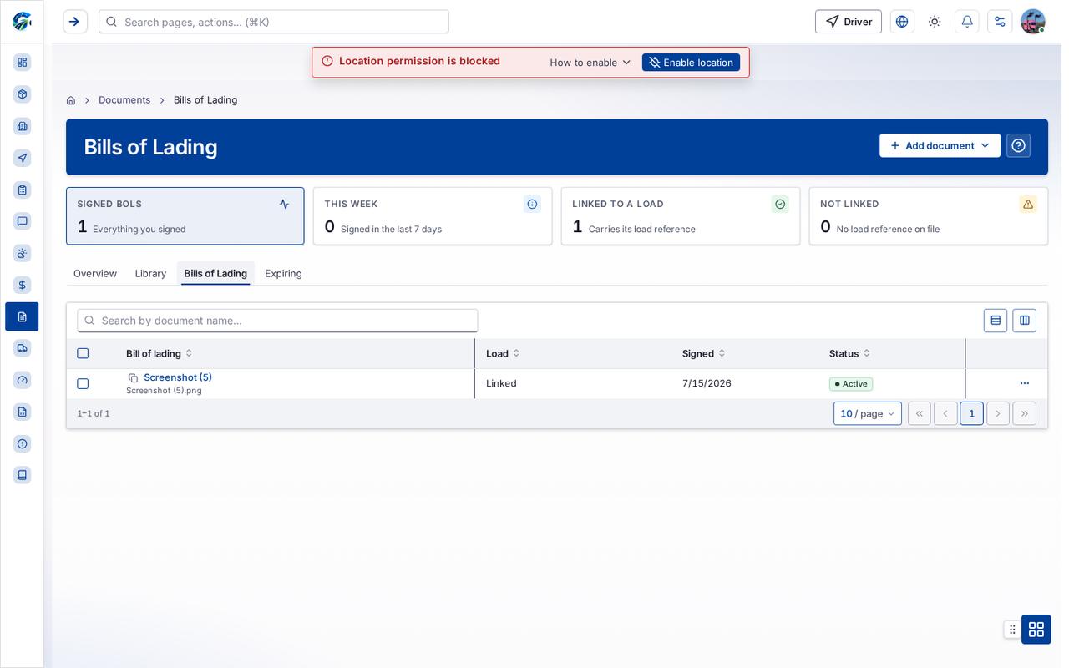Open the gauge speedometer icon in sidebar
This screenshot has width=1069, height=668.
23,380
